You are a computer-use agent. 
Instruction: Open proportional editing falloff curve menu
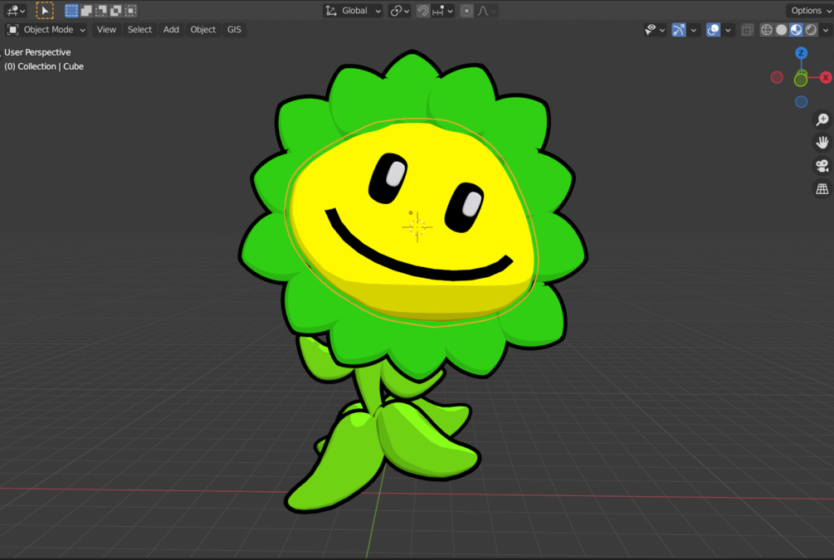[x=486, y=11]
